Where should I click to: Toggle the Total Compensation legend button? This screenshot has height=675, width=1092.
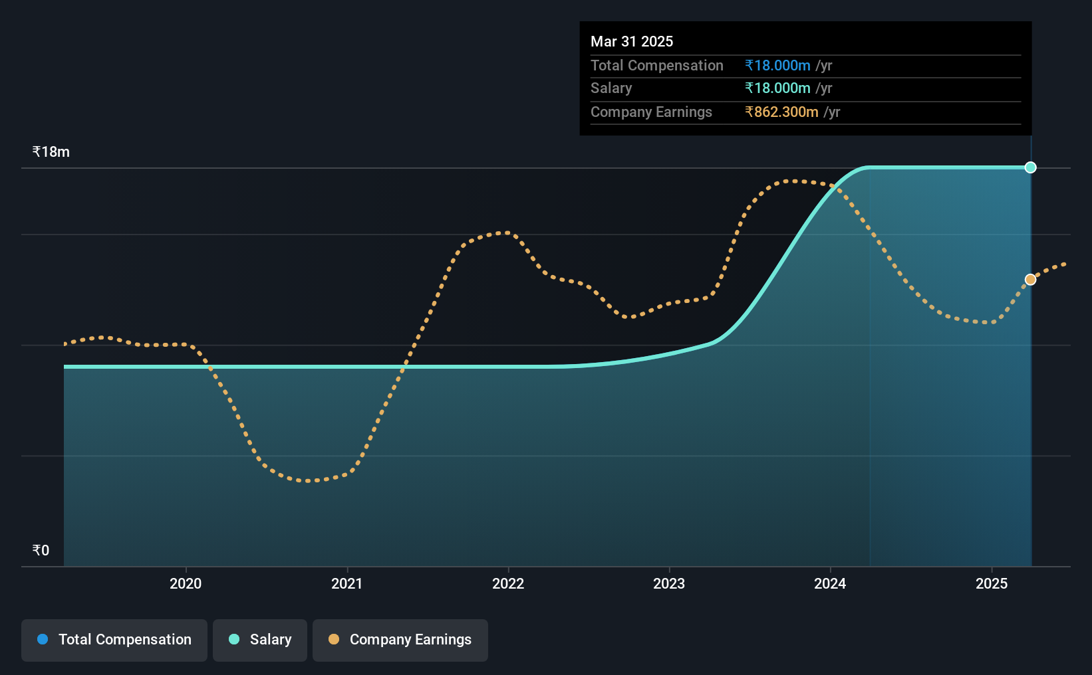(114, 640)
